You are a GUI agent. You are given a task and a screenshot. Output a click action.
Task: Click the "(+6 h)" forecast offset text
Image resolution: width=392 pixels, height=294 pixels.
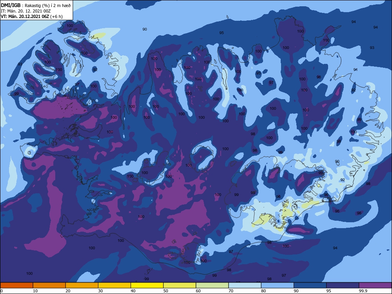56,16
